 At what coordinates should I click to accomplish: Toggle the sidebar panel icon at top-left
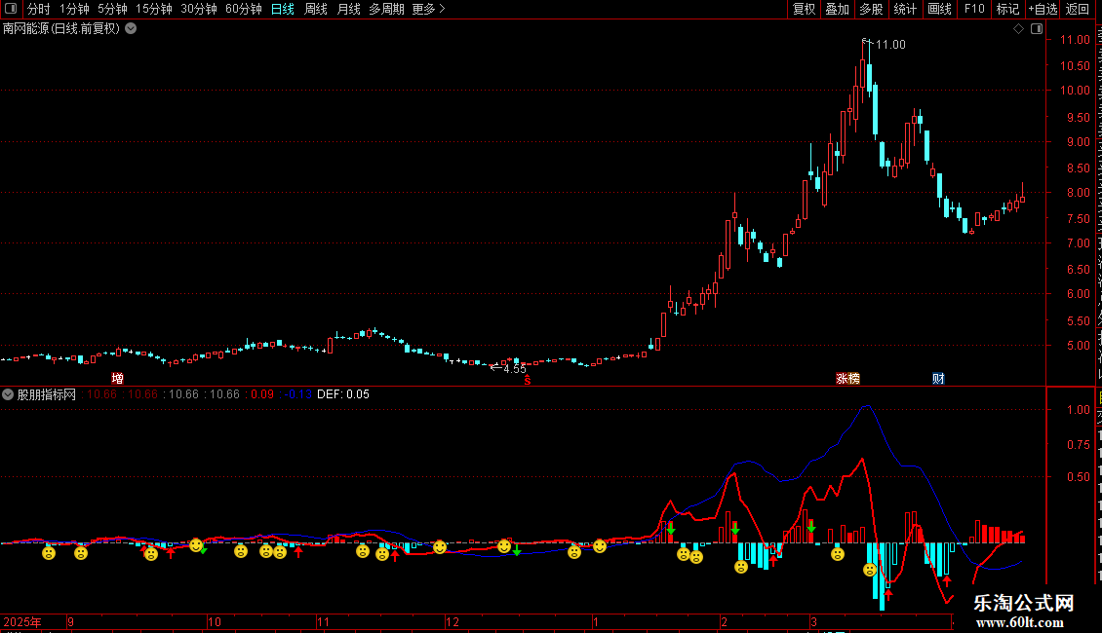click(11, 9)
